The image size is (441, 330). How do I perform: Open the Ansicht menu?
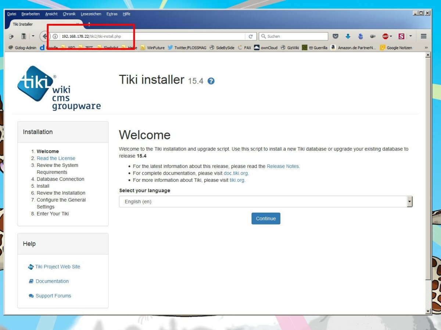point(51,14)
